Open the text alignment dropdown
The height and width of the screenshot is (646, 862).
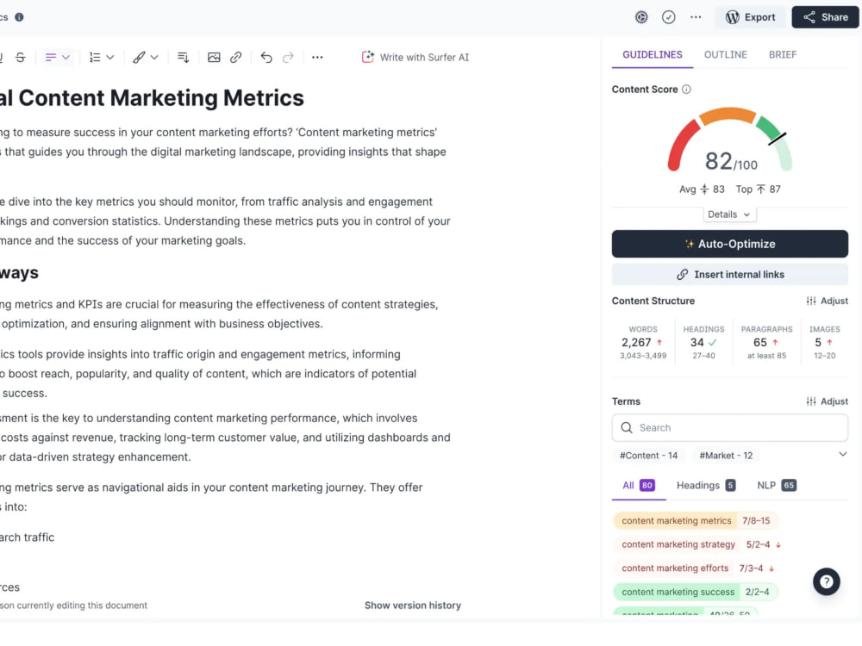(x=57, y=57)
